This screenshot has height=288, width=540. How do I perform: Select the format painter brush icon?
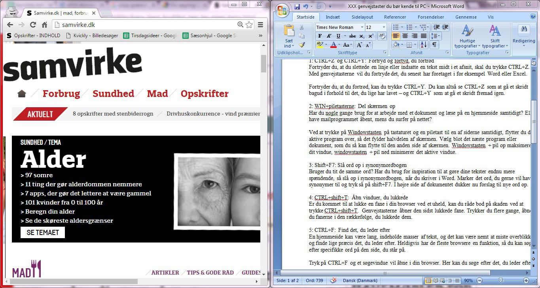(301, 44)
